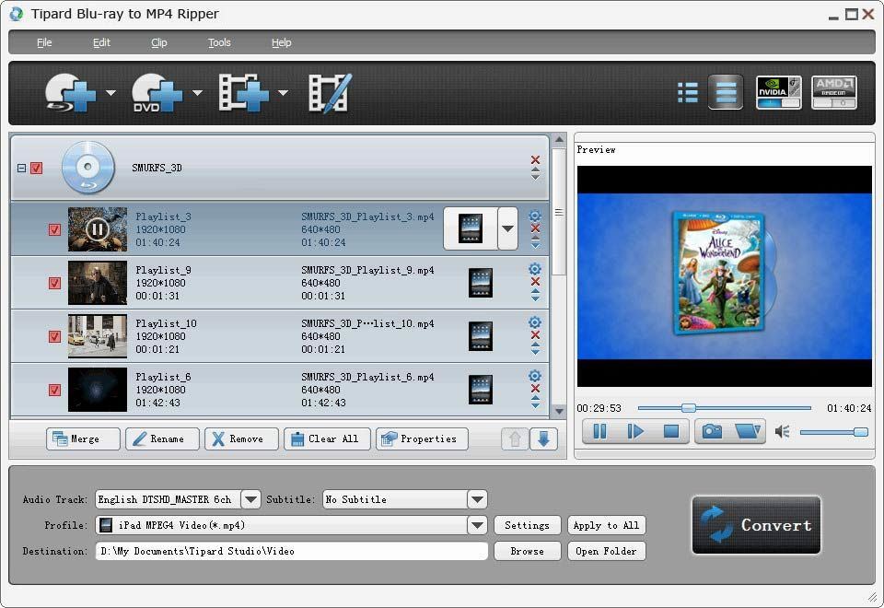Collapse the SMURFS_3D disc tree
The height and width of the screenshot is (608, 884).
click(x=20, y=169)
